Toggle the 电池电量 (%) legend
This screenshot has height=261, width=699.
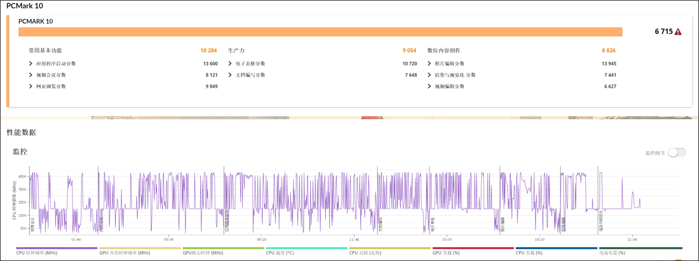tap(612, 253)
